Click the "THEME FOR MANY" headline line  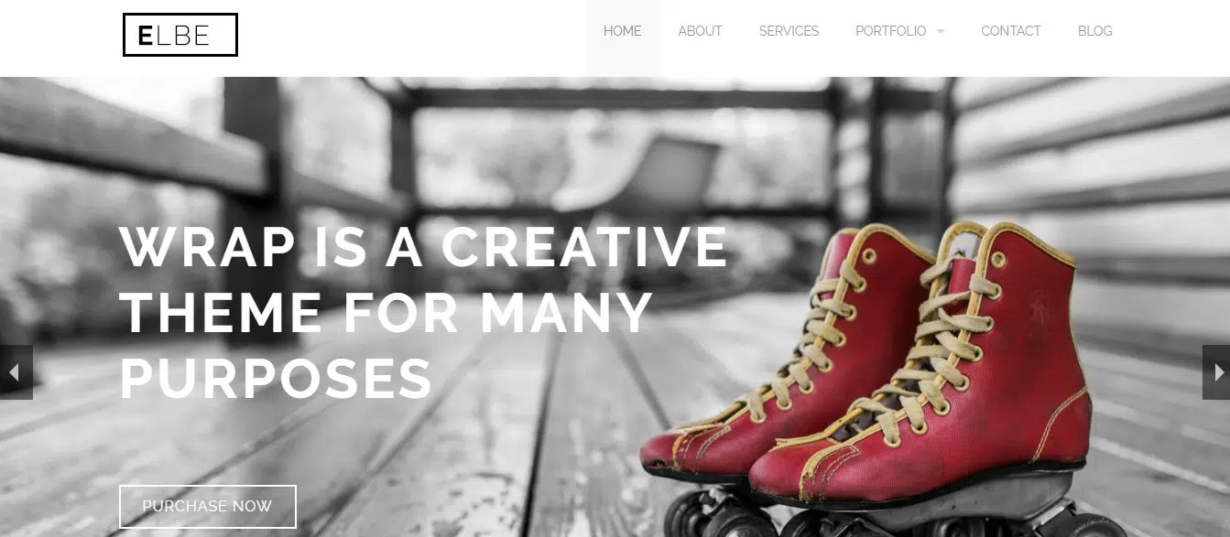tap(386, 313)
